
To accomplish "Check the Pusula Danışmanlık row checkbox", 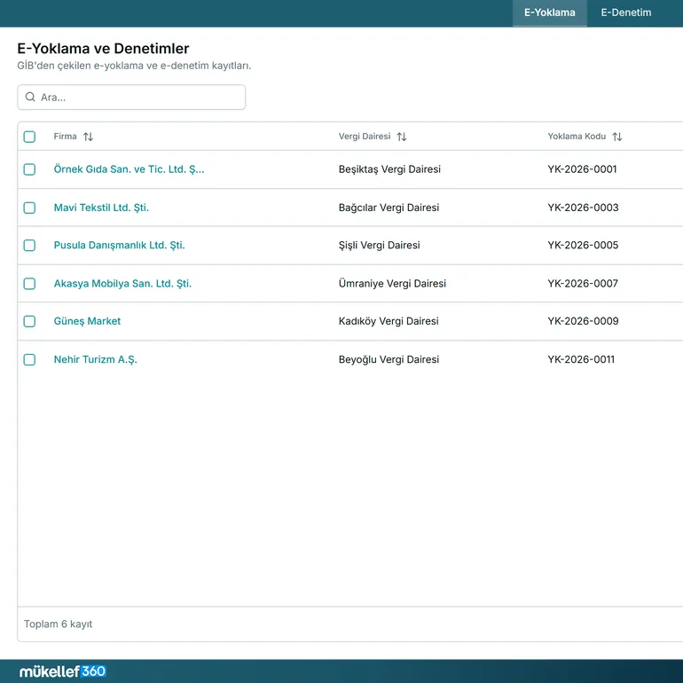I will pyautogui.click(x=29, y=245).
